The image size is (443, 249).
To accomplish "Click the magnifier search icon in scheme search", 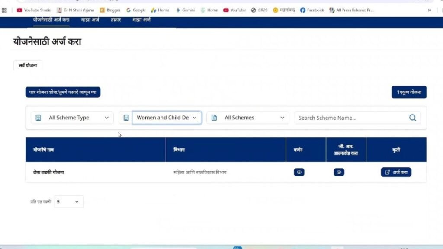I will [412, 118].
